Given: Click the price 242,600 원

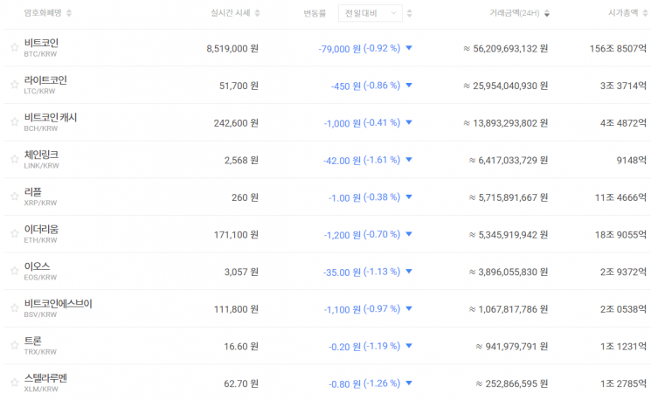Looking at the screenshot, I should (x=236, y=123).
